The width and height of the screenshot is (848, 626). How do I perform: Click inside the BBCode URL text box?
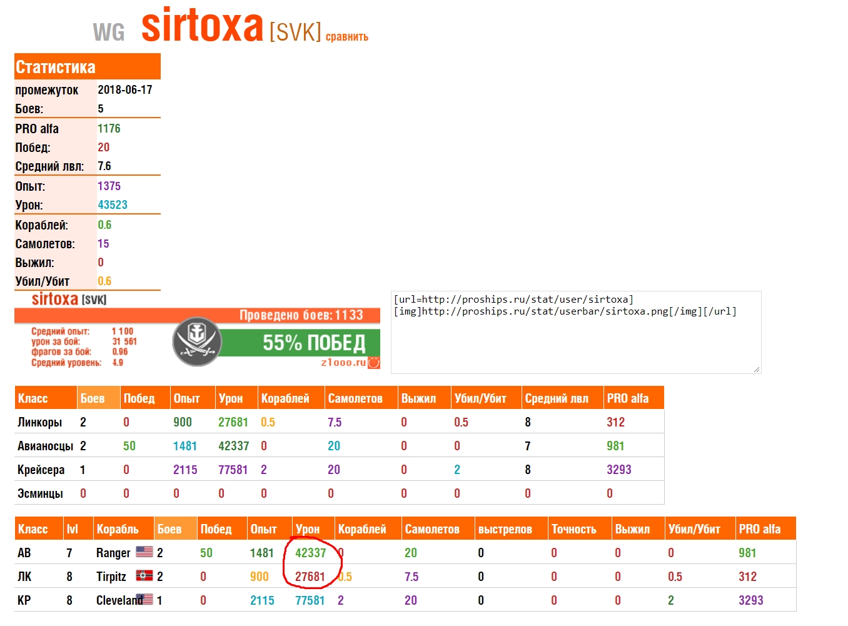coord(576,332)
